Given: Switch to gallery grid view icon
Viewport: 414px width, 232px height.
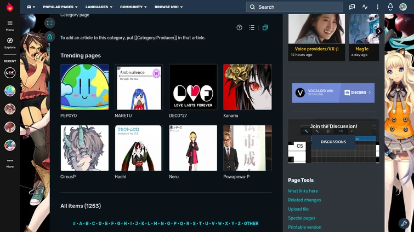Looking at the screenshot, I should pos(265,27).
